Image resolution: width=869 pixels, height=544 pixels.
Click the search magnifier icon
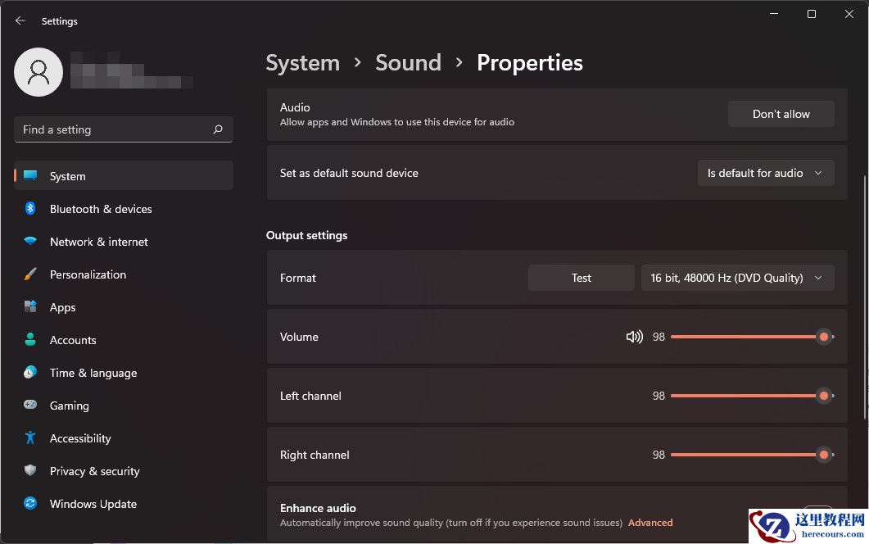(x=218, y=129)
